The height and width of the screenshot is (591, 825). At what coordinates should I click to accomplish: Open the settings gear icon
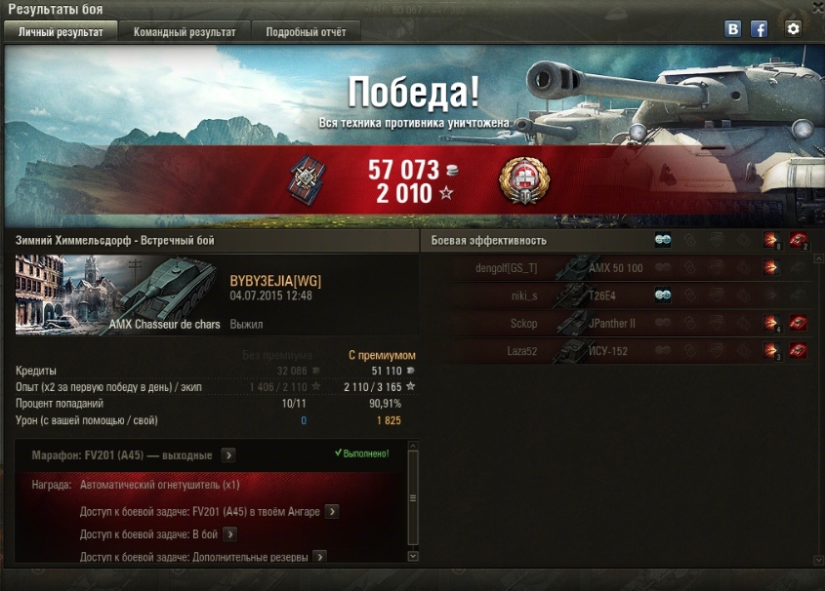793,28
